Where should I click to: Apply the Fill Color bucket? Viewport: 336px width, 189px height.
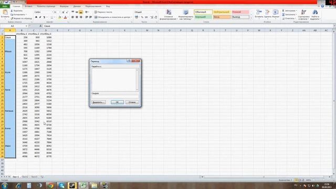pyautogui.click(x=60, y=17)
